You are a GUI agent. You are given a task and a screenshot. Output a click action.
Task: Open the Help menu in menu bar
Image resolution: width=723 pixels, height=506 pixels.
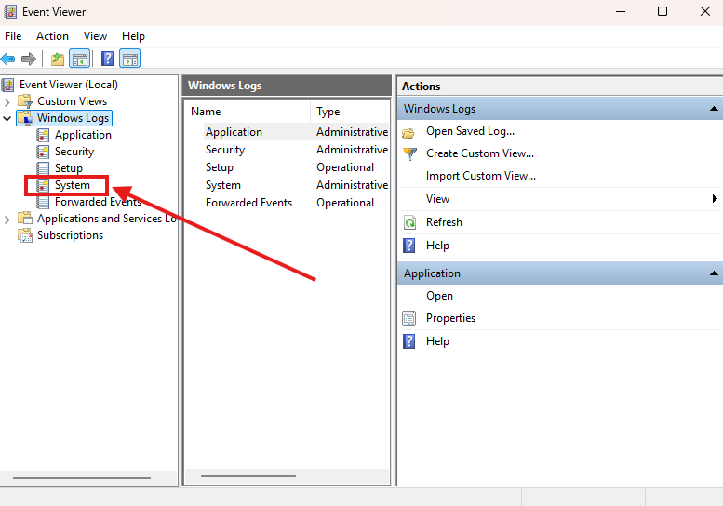coord(133,36)
